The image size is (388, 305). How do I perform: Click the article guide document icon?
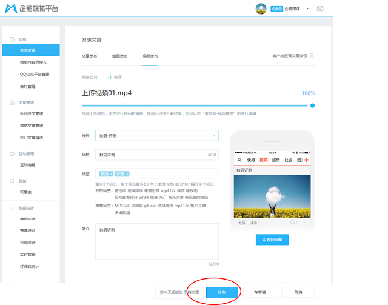[x=312, y=56]
